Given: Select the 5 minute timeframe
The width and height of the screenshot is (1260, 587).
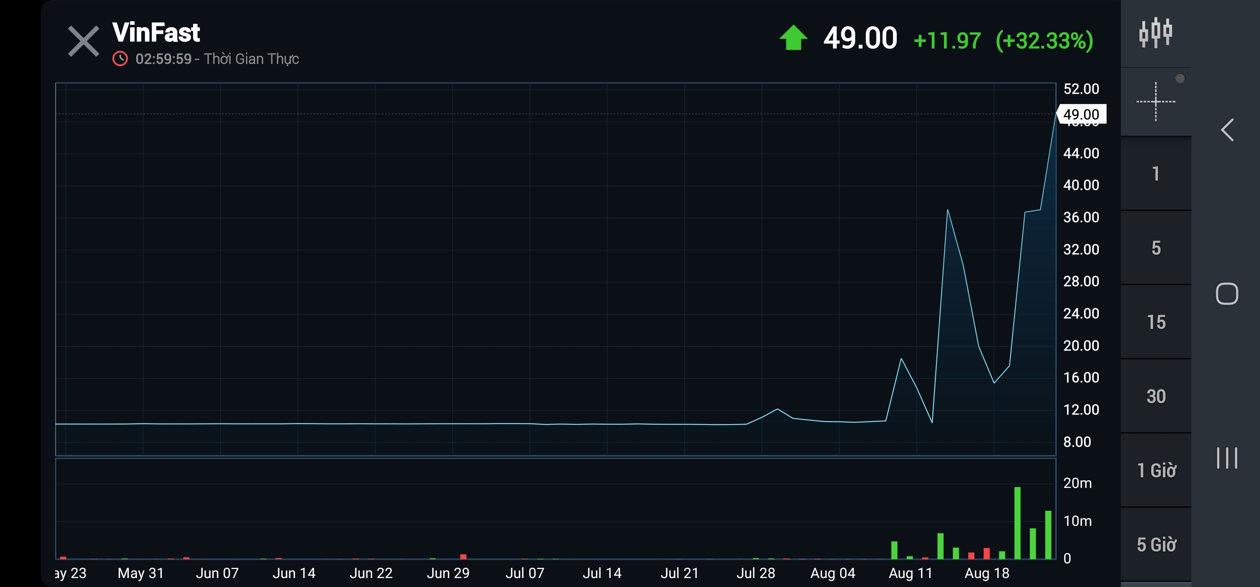Looking at the screenshot, I should pyautogui.click(x=1155, y=248).
